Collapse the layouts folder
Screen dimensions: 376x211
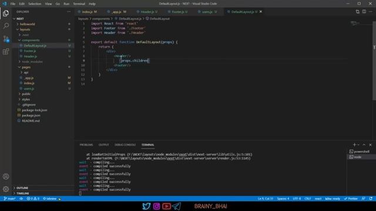click(25, 29)
